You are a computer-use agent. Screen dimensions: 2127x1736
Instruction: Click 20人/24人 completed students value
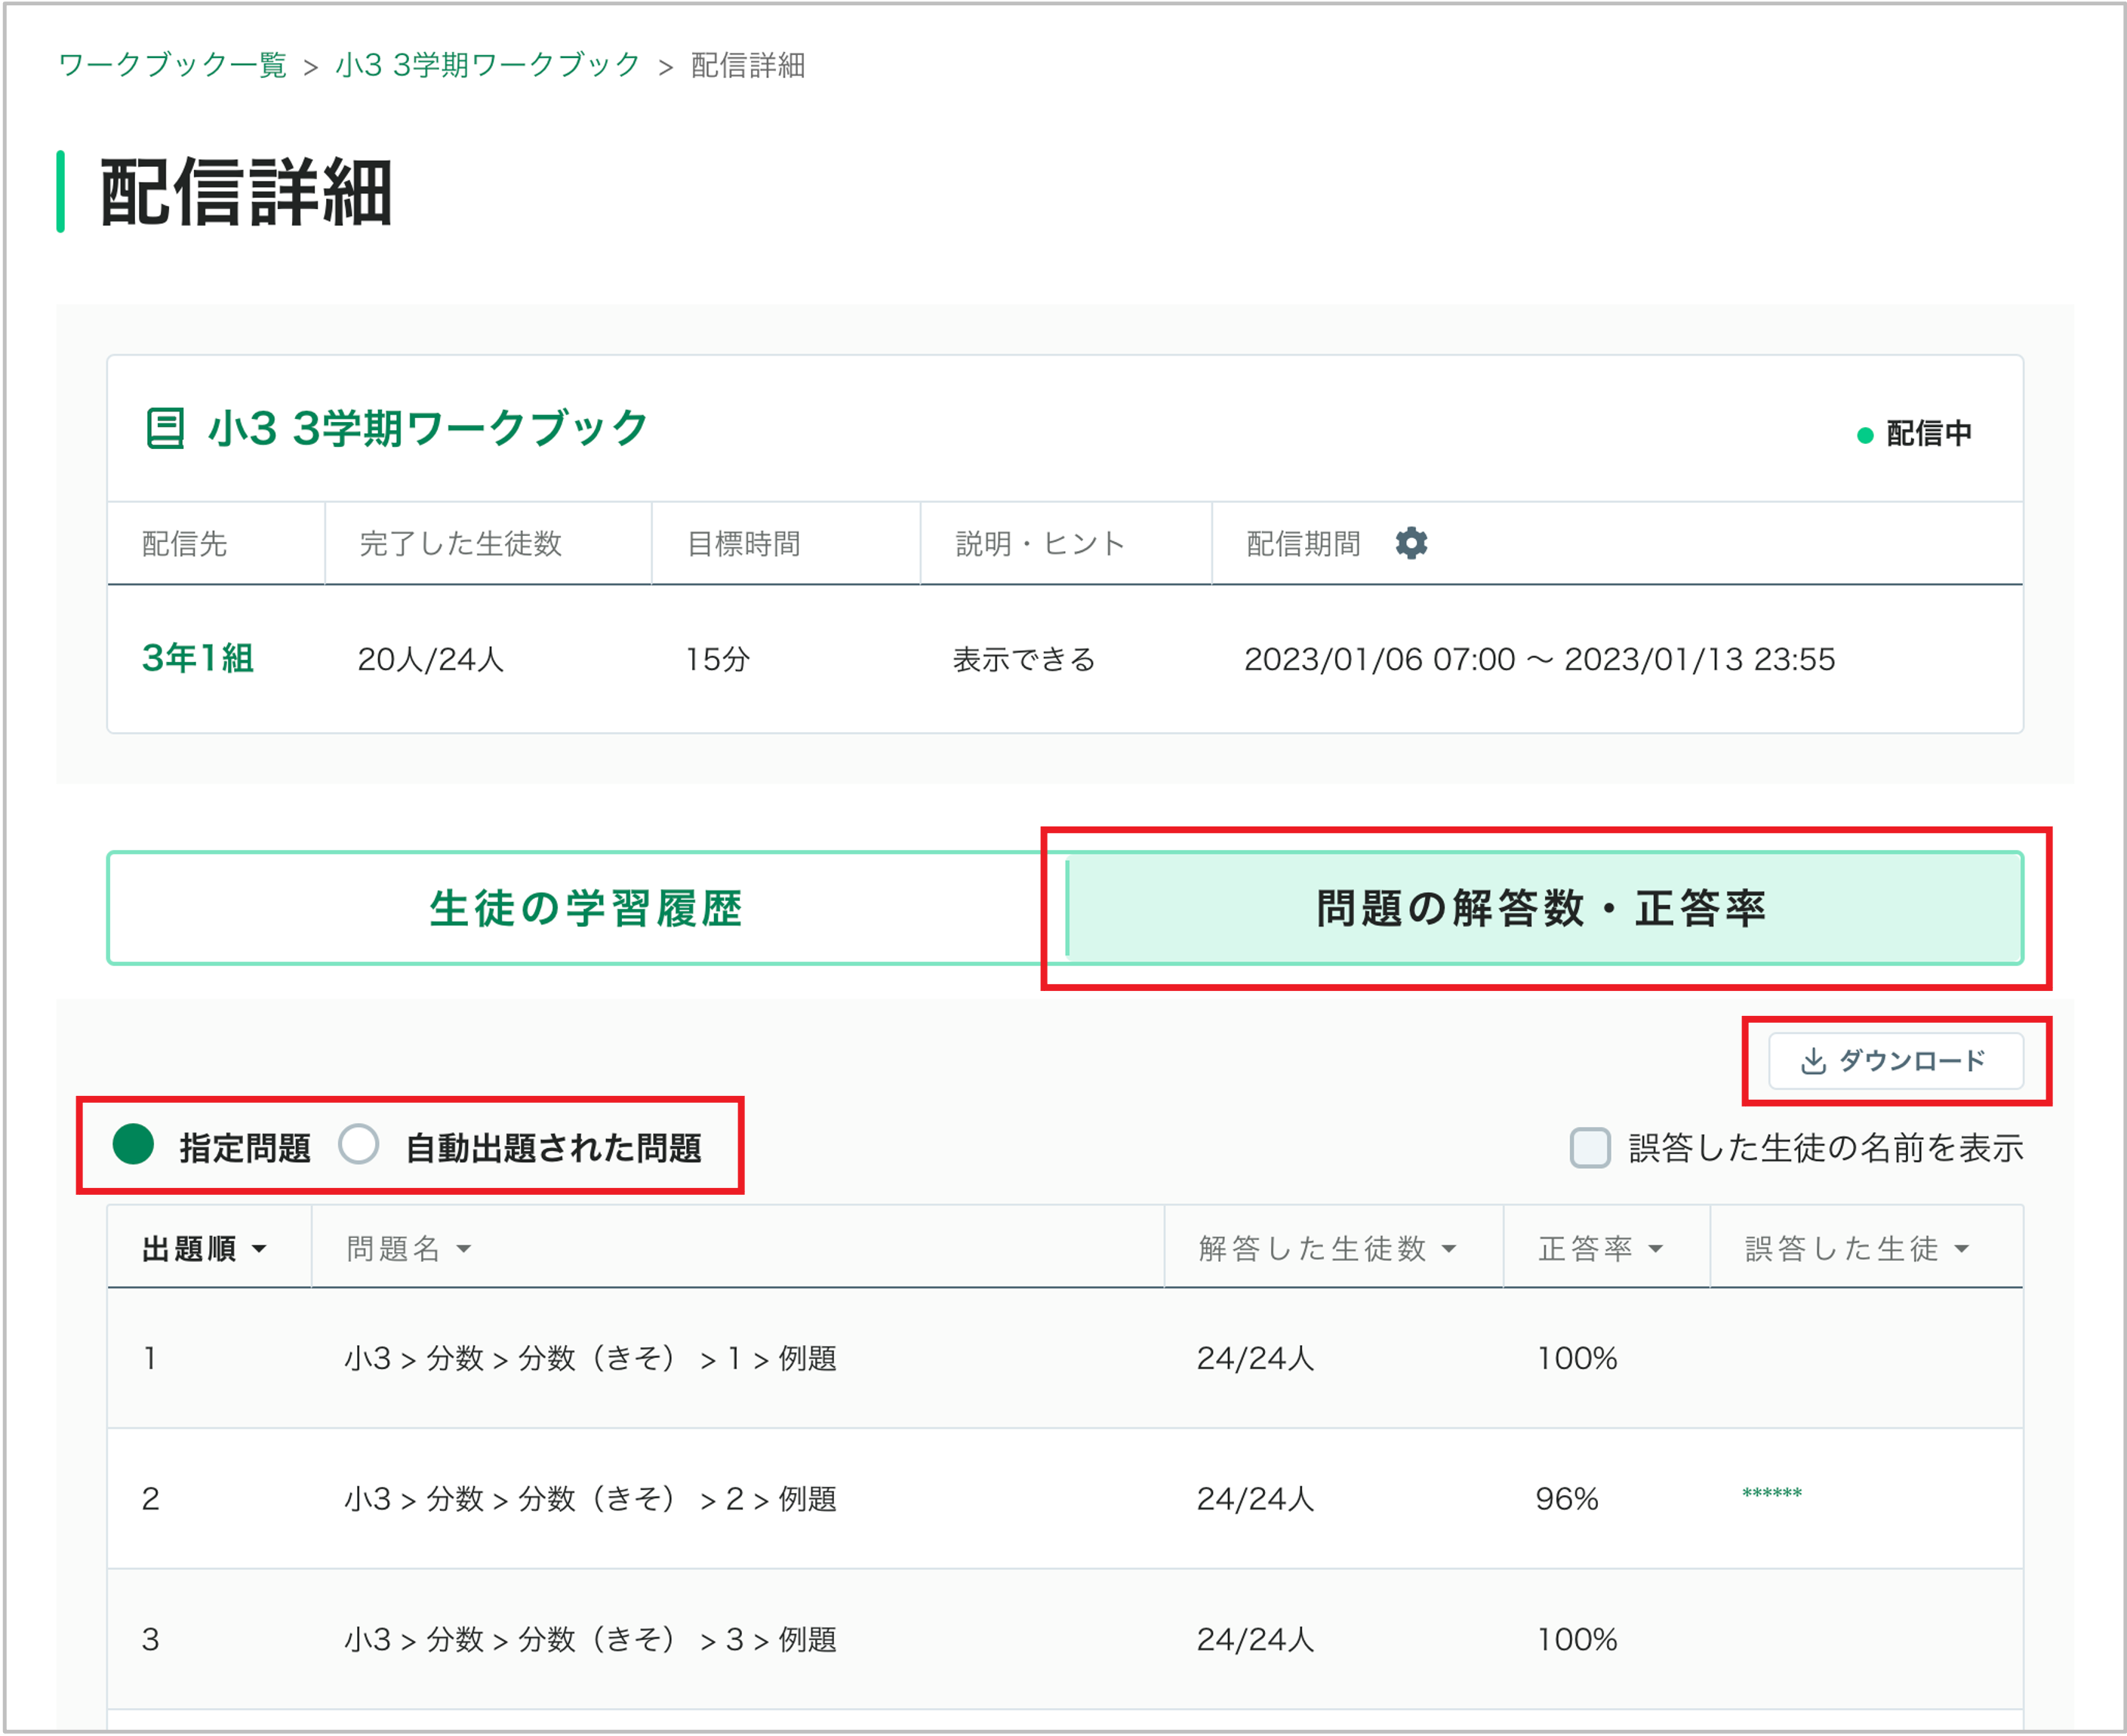pos(430,659)
